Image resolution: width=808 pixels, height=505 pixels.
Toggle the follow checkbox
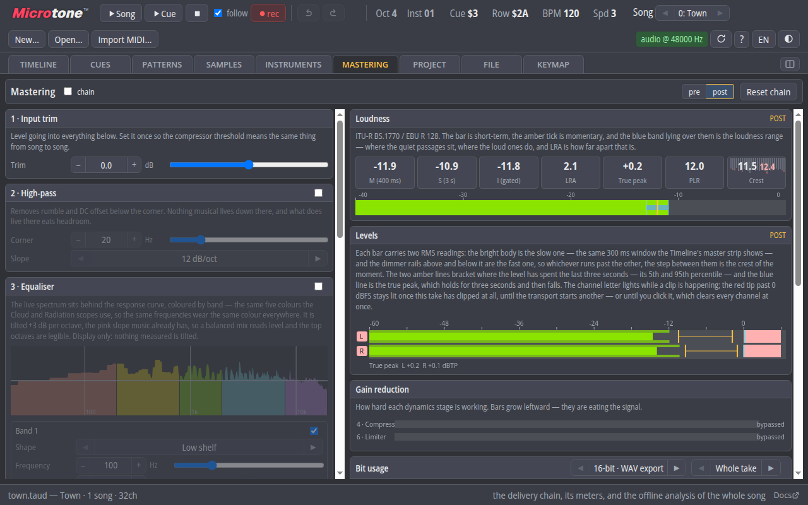(218, 13)
